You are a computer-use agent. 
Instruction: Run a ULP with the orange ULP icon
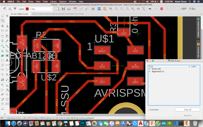(105, 9)
